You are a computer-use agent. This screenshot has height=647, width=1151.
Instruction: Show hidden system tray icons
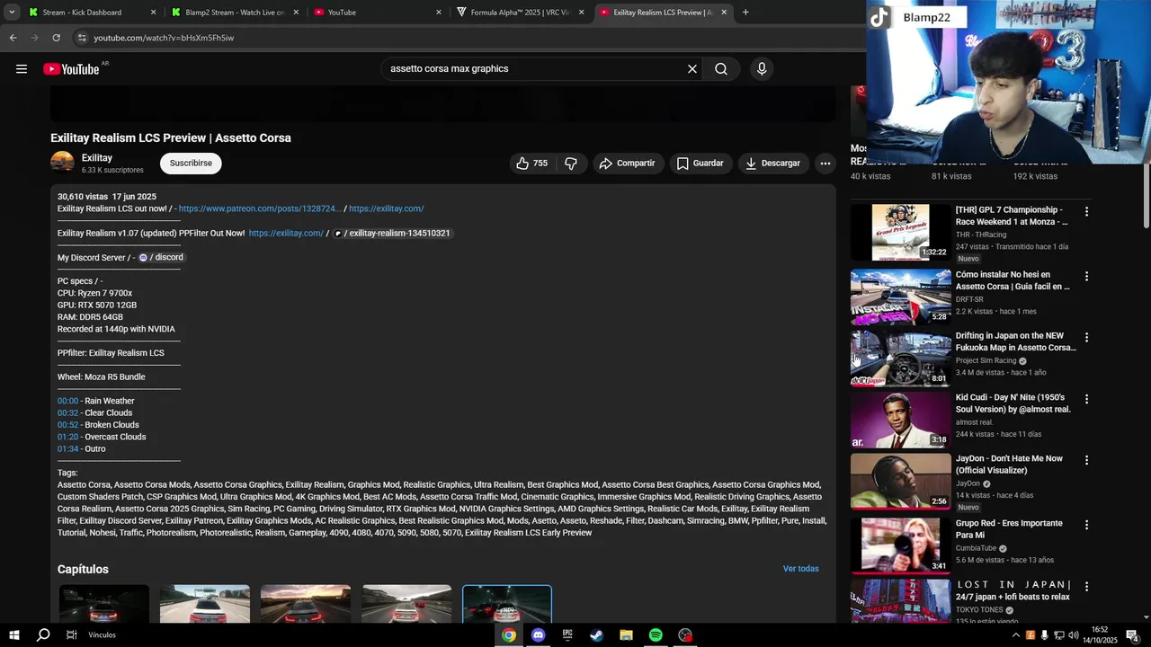(x=1016, y=635)
